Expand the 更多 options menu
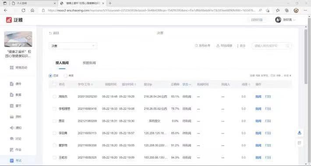The image size is (311, 166). point(241,46)
